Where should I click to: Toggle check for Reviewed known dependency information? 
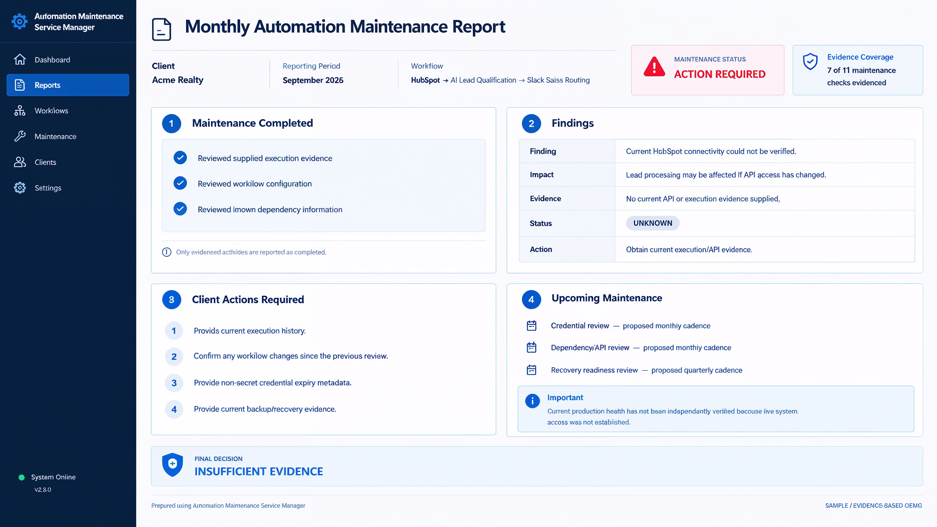click(x=180, y=209)
